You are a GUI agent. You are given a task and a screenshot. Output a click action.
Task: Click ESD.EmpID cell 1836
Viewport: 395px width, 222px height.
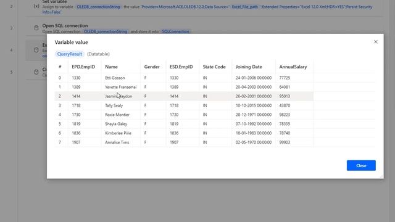174,133
